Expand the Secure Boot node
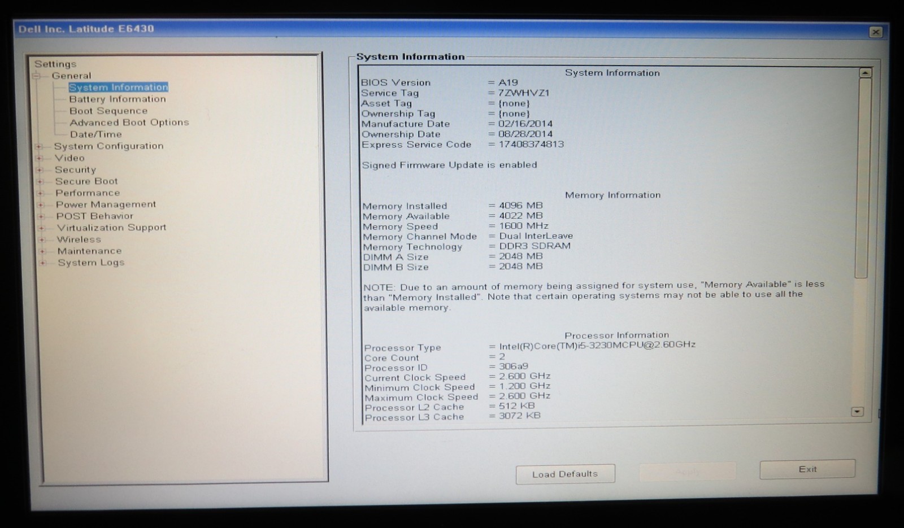The height and width of the screenshot is (528, 904). [40, 181]
